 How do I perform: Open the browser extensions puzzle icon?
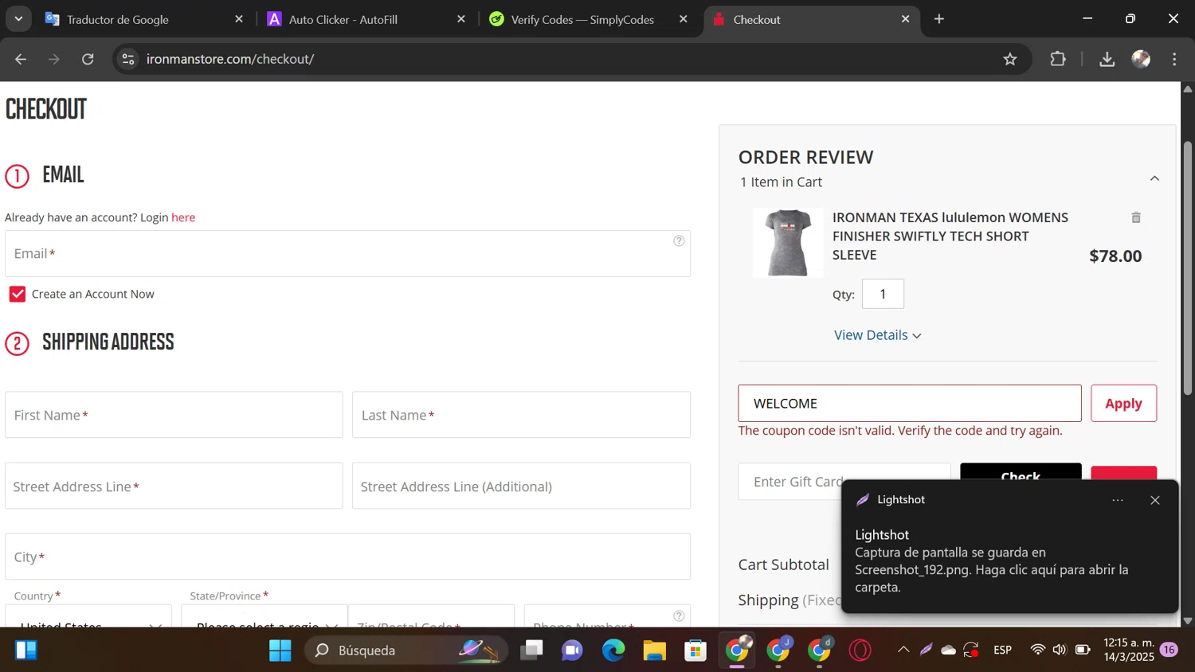click(x=1058, y=59)
